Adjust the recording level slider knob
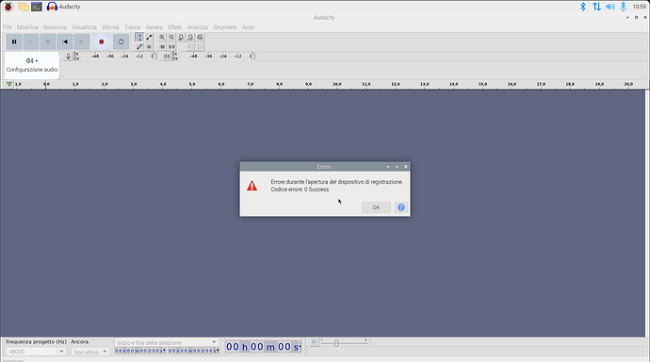The width and height of the screenshot is (650, 362). 154,56
